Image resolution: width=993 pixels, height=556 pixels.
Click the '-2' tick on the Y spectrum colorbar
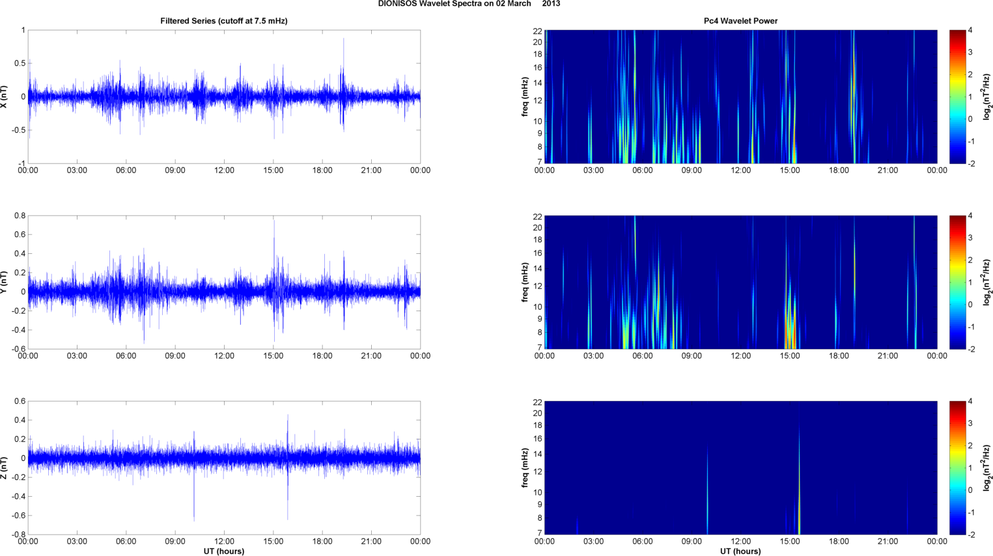coord(972,350)
